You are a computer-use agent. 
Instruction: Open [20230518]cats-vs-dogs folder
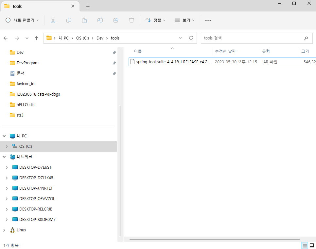pos(38,94)
